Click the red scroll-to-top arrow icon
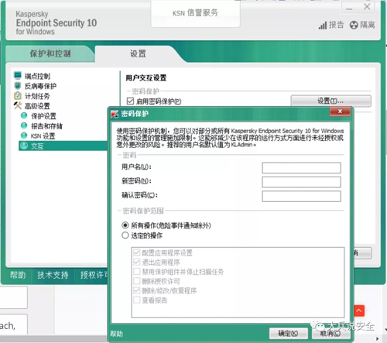387x343 pixels. point(359,310)
